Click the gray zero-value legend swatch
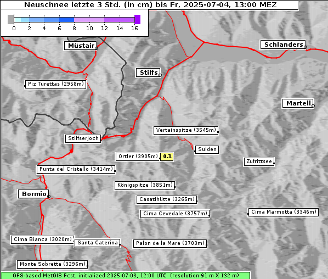328x279 pixels. pyautogui.click(x=10, y=19)
